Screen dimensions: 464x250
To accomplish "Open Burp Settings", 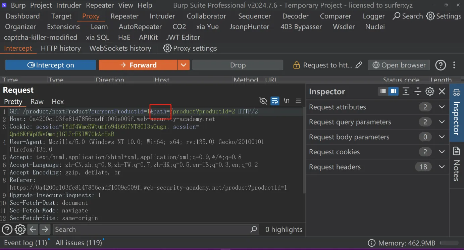I will (x=444, y=16).
